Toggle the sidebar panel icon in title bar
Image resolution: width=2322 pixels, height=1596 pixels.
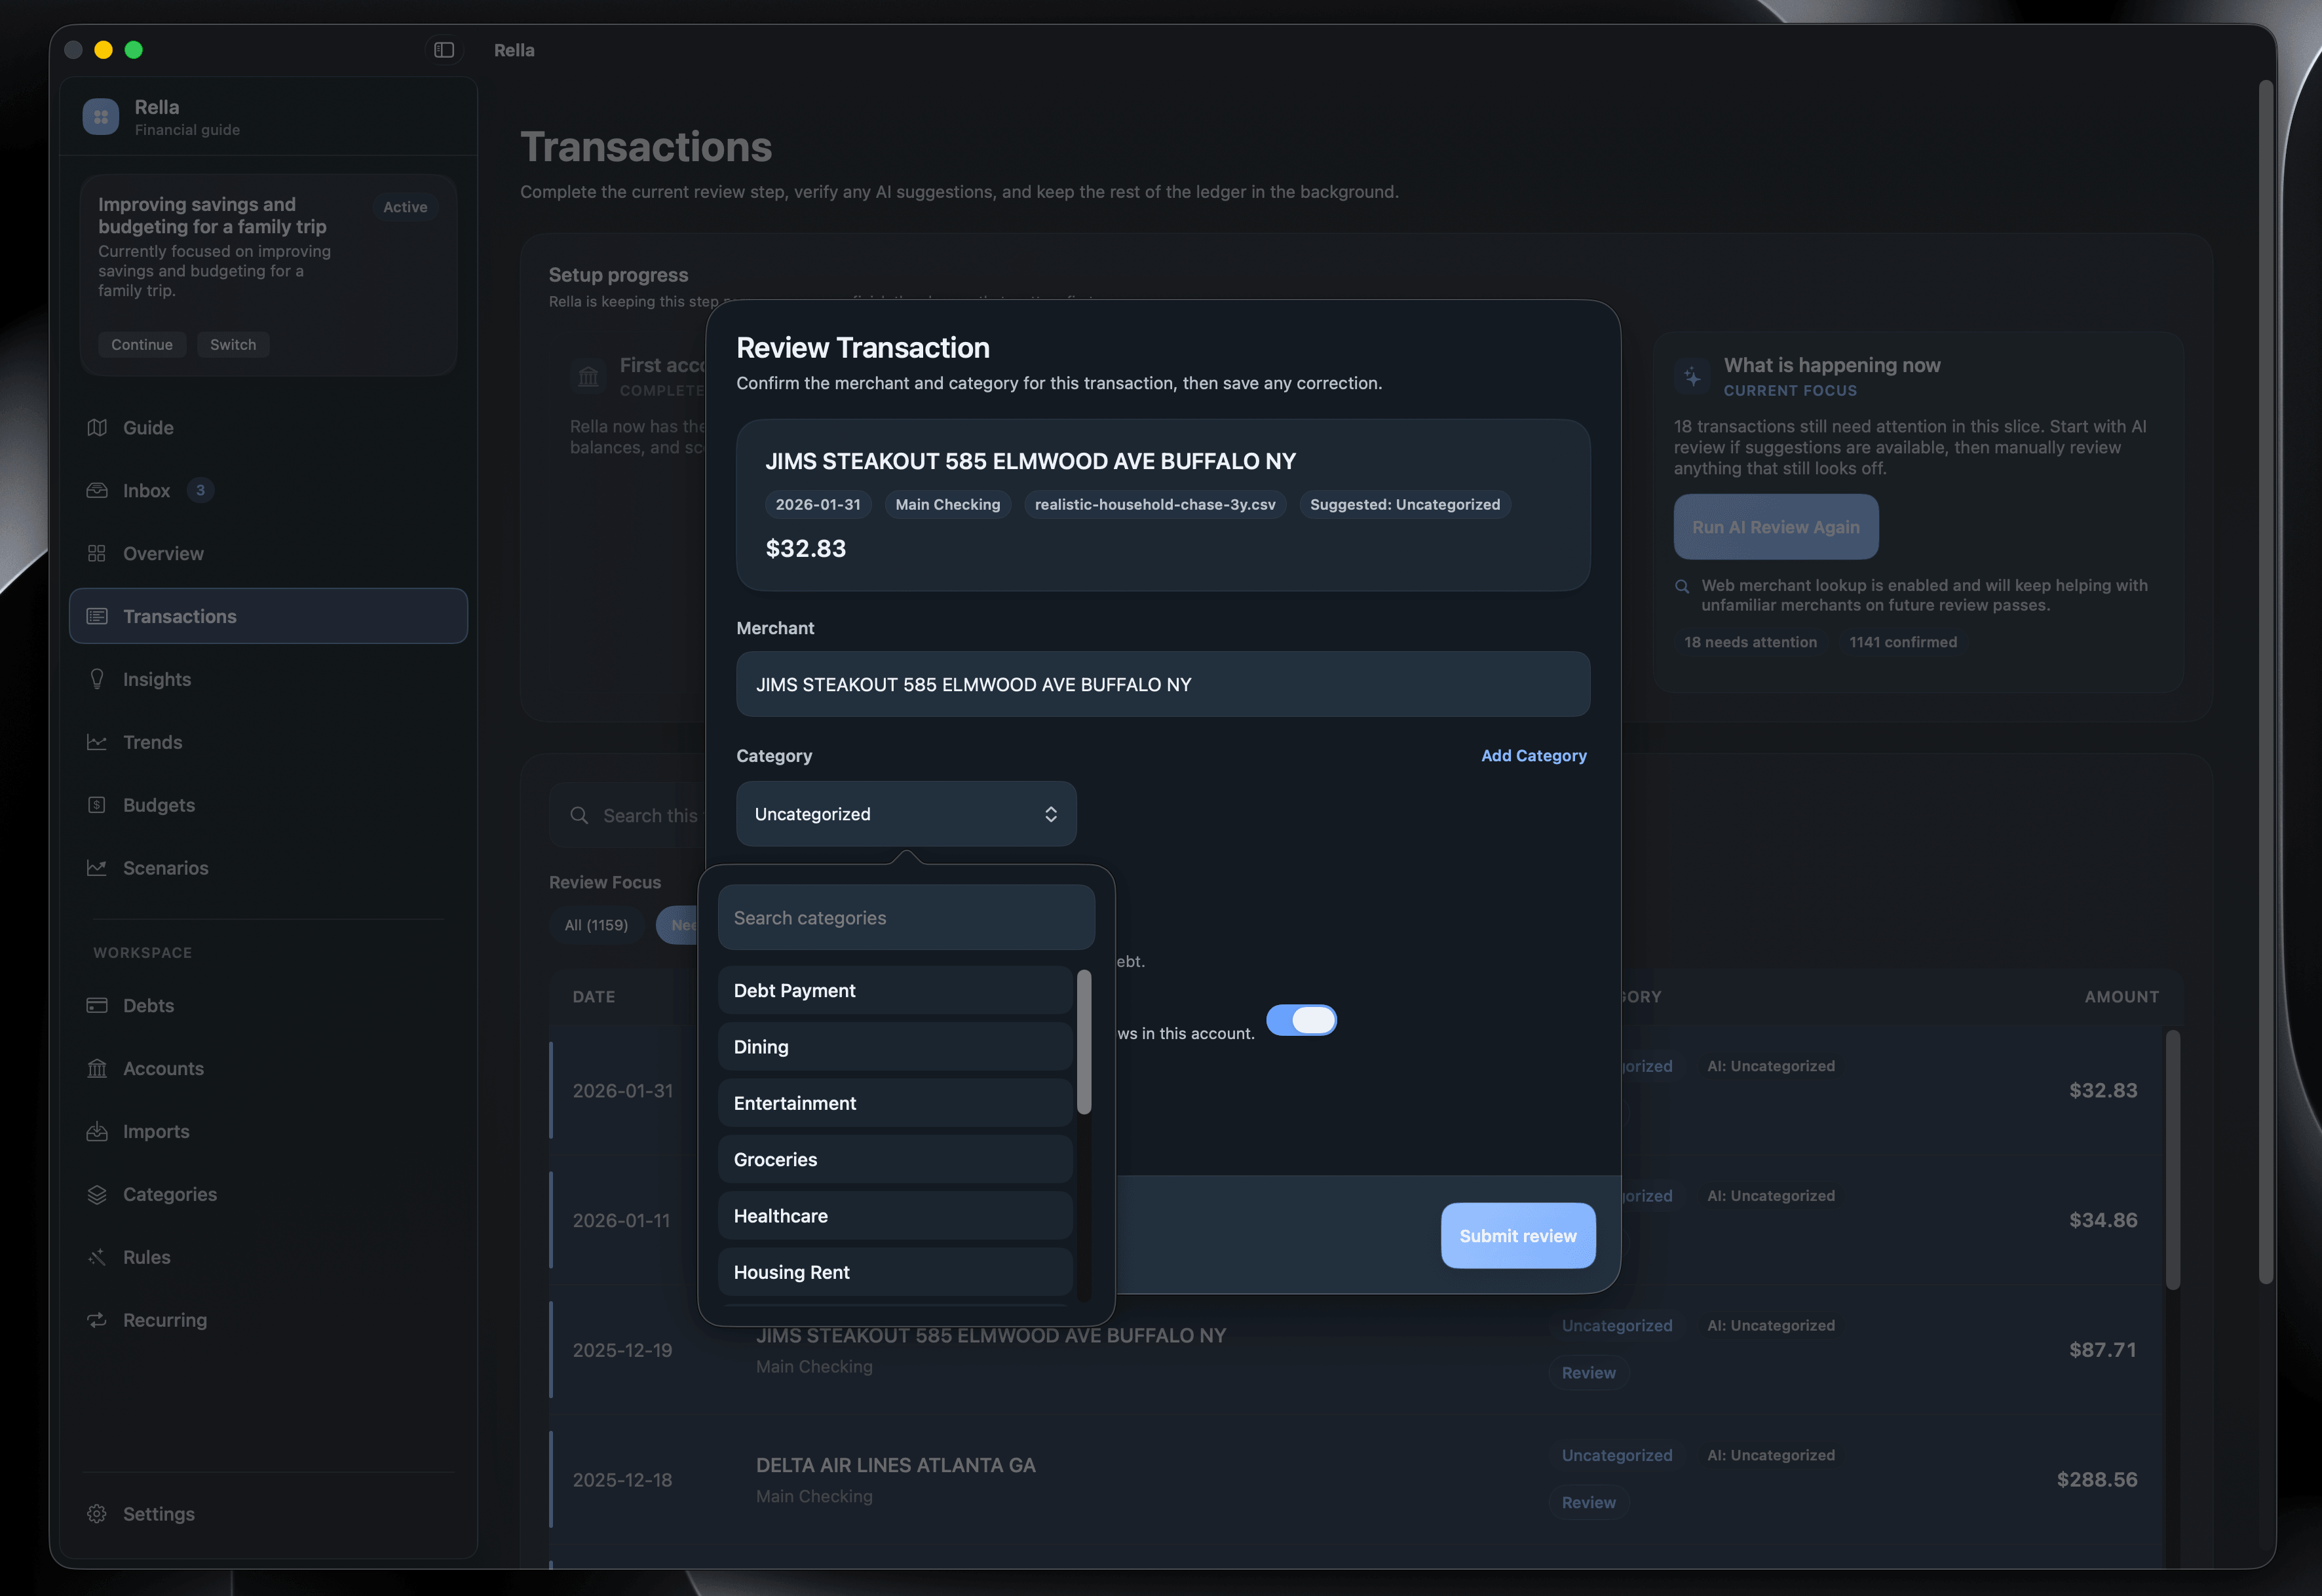(x=444, y=50)
